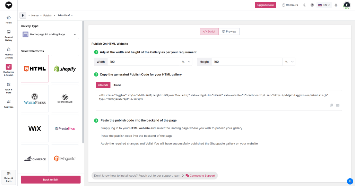
Task: Select the Wix platform tile
Action: (35, 129)
